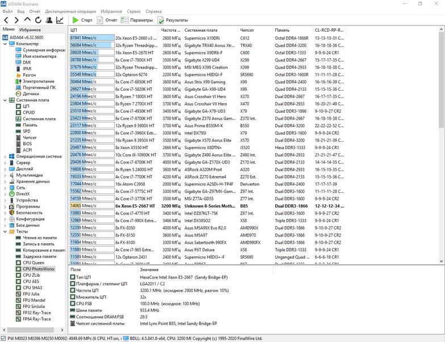This screenshot has width=445, height=342.
Task: Open the Вид menu
Action: point(20,11)
